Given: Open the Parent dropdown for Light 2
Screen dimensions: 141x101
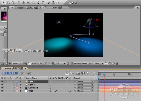Looking at the screenshot, I should click(86, 82).
